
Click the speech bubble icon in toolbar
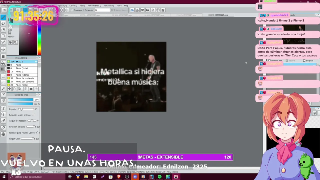(142, 10)
